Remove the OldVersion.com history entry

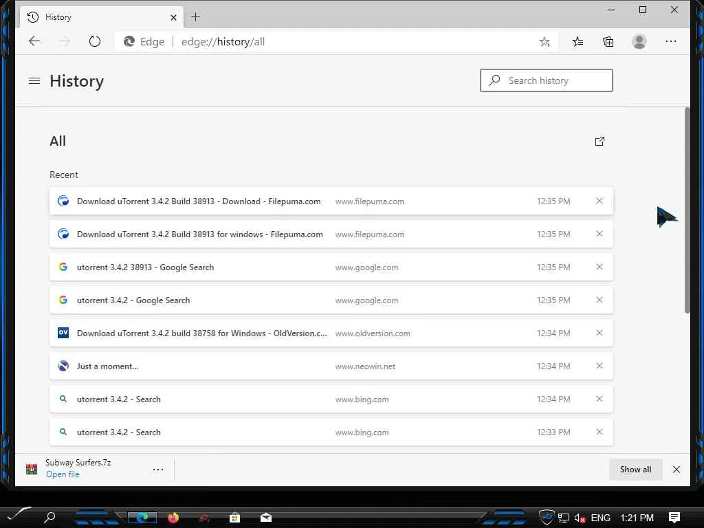(599, 333)
